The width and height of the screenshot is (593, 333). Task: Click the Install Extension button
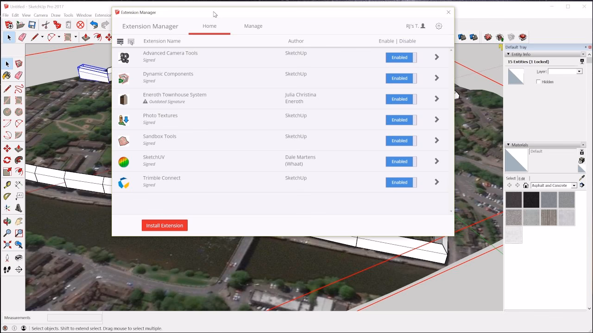[x=164, y=225]
